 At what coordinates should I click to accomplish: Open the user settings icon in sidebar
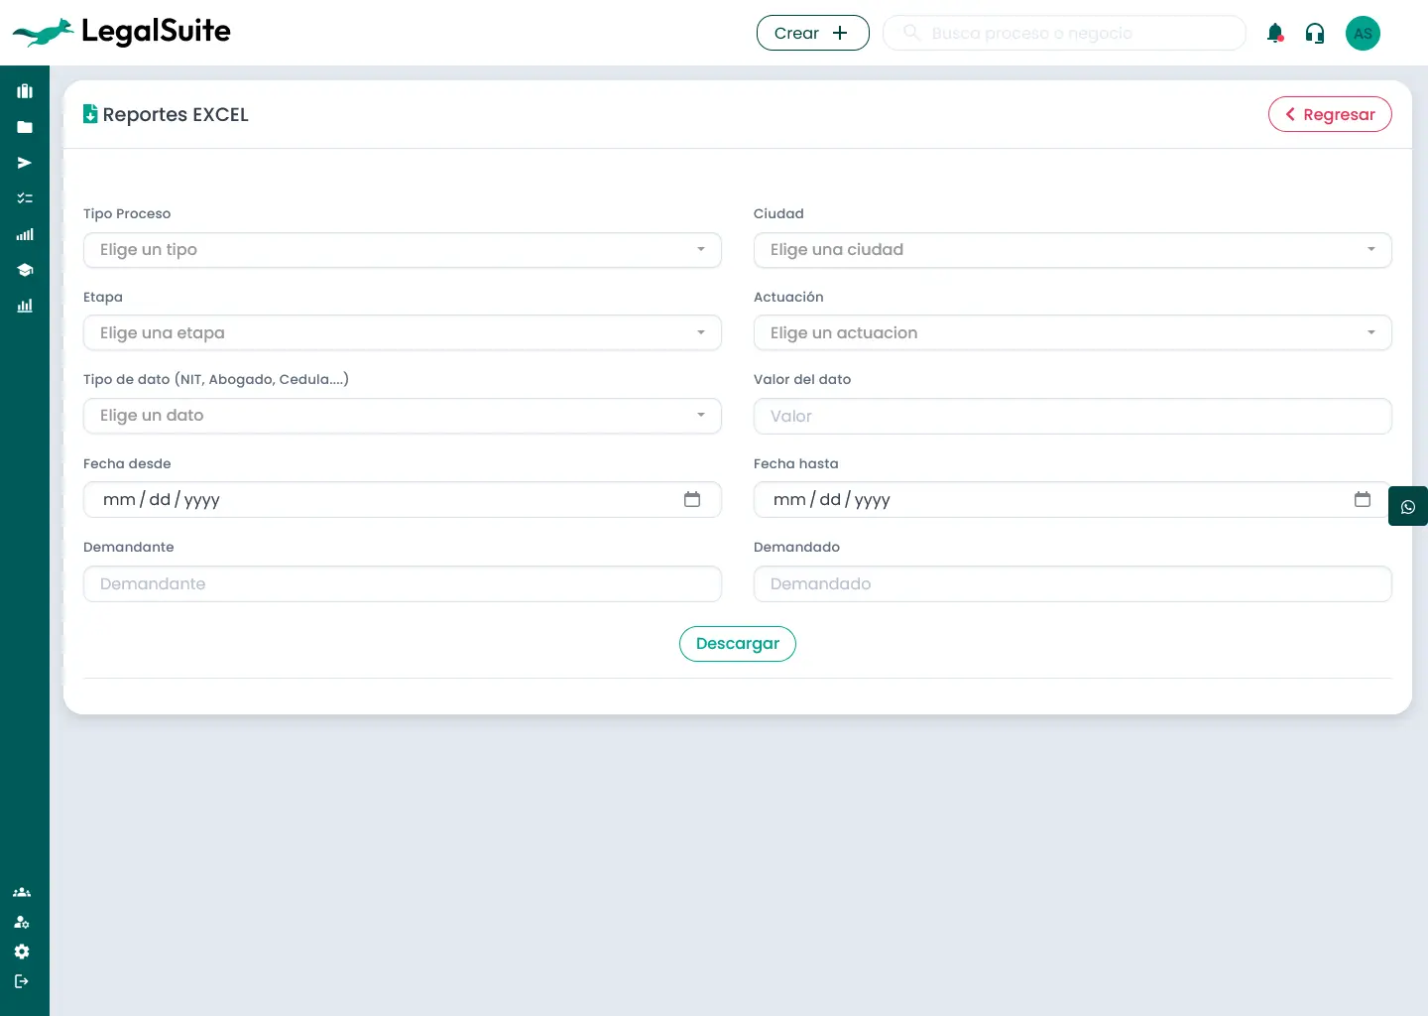click(22, 922)
